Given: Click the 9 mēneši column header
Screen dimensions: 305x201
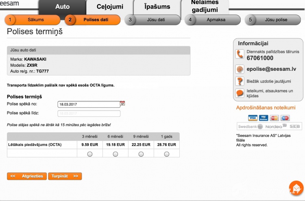Looking at the screenshot, I should tap(141, 137).
